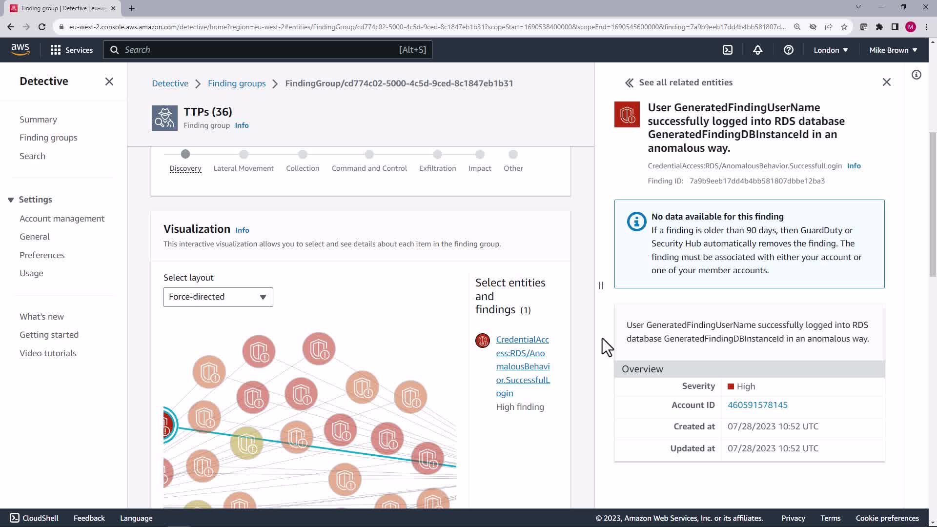Image resolution: width=937 pixels, height=527 pixels.
Task: Open the Force-directed layout dropdown
Action: click(218, 297)
